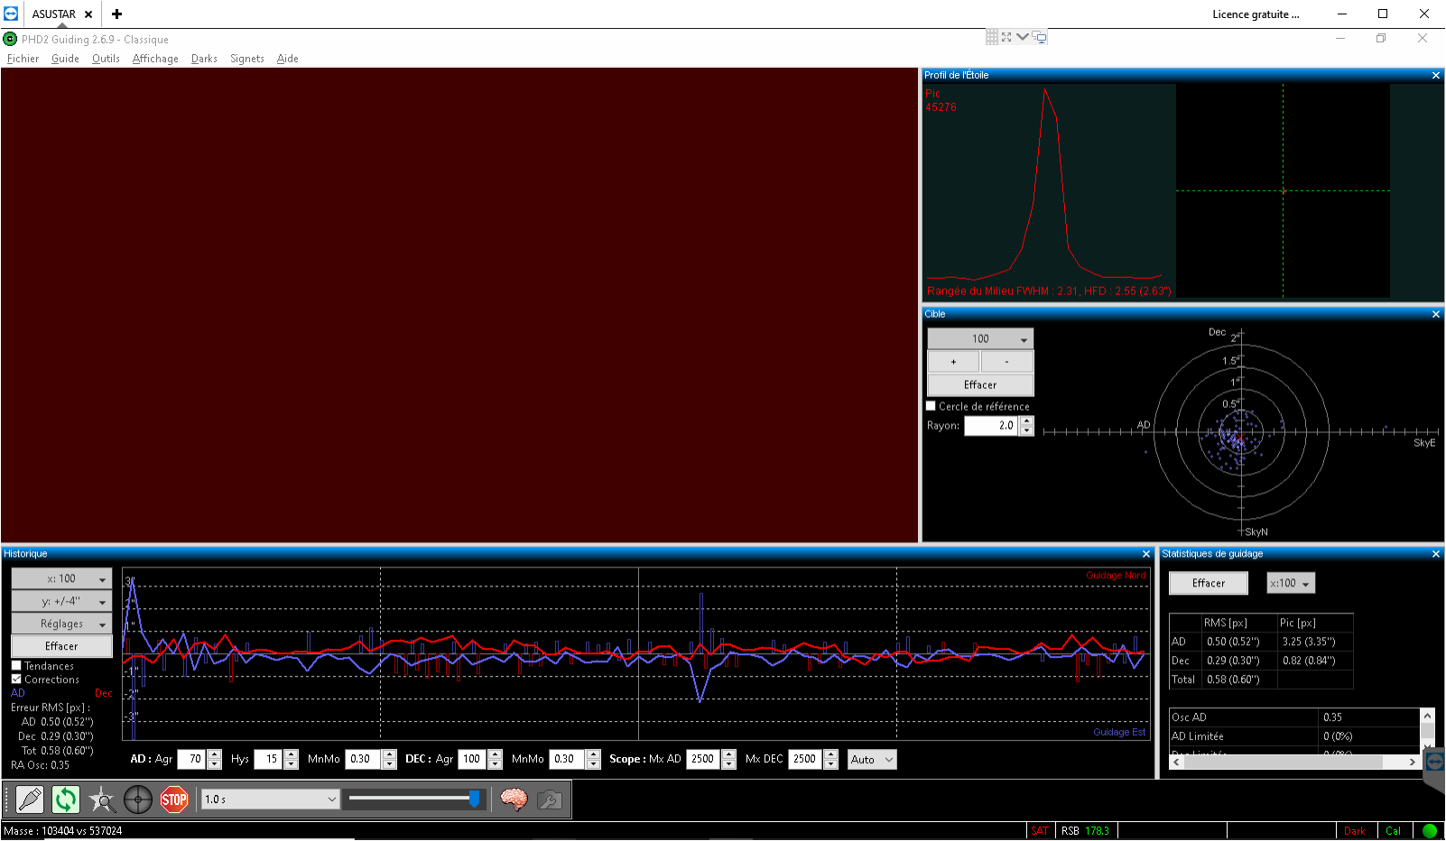Viewport: 1446px width, 841px height.
Task: Auto-select a guide star with the star magnifier icon
Action: pyautogui.click(x=102, y=799)
